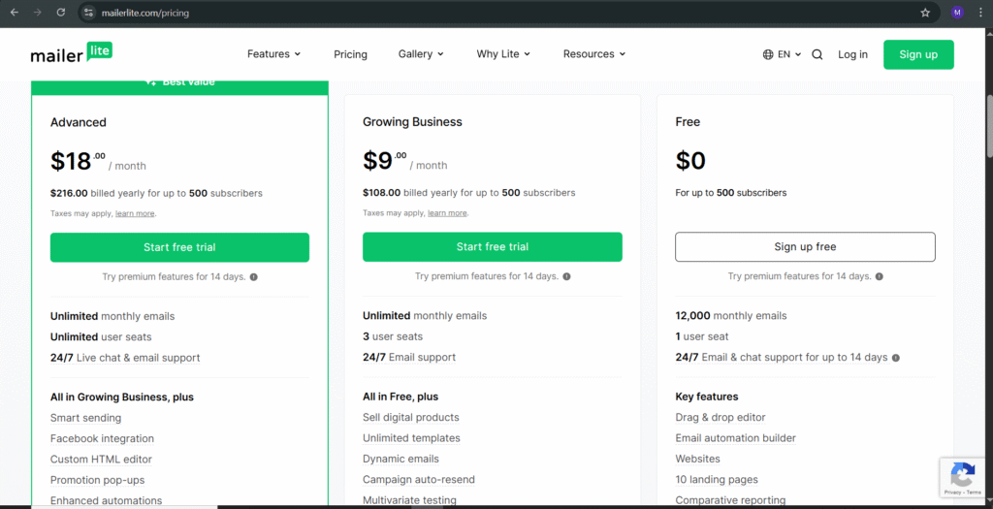Click the page vertical scrollbar
Image resolution: width=993 pixels, height=509 pixels.
pyautogui.click(x=989, y=127)
